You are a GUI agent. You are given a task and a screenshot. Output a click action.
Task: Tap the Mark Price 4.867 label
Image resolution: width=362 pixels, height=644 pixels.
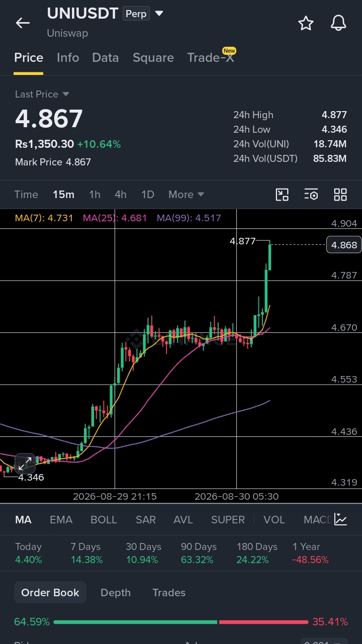pos(53,162)
